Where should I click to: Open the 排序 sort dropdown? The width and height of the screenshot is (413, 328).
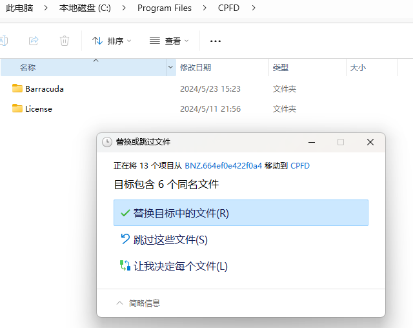point(112,41)
